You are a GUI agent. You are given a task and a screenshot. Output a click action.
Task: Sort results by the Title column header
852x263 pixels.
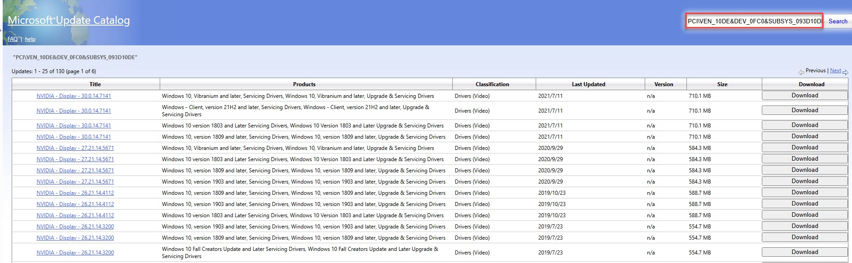tap(95, 84)
